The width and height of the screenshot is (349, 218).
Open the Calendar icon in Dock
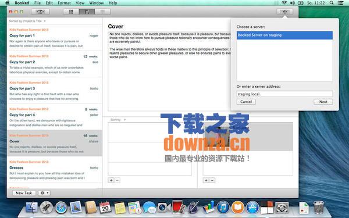[x=105, y=208]
